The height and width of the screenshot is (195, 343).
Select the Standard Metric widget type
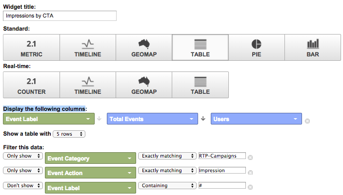31,48
